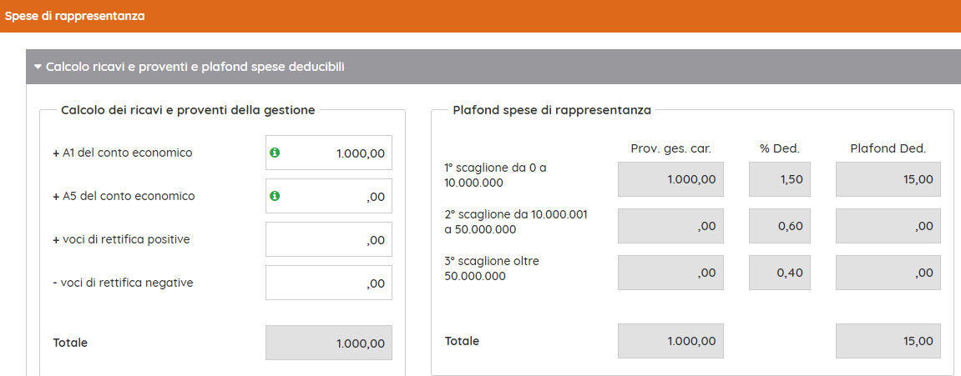Focus the voci di rettifica positive field

point(329,240)
